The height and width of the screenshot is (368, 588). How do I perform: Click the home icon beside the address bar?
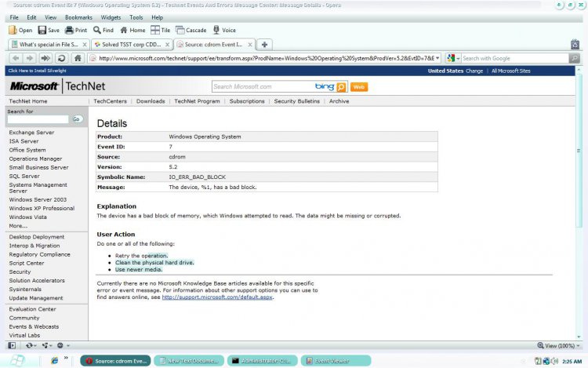click(x=78, y=58)
